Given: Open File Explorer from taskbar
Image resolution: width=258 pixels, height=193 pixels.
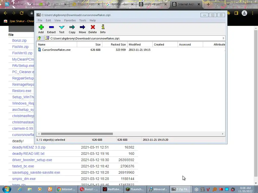Looking at the screenshot, I should [x=30, y=189].
